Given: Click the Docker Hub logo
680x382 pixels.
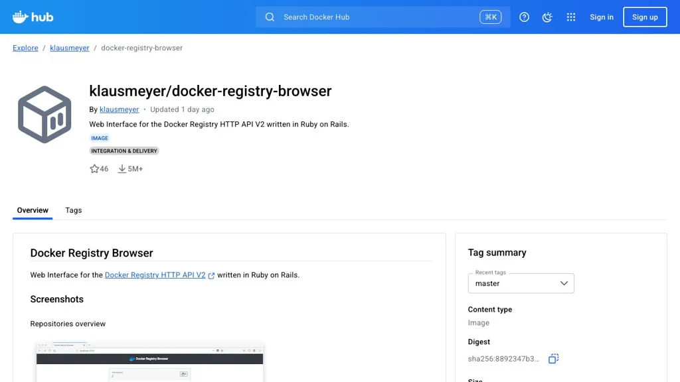Looking at the screenshot, I should [x=33, y=17].
